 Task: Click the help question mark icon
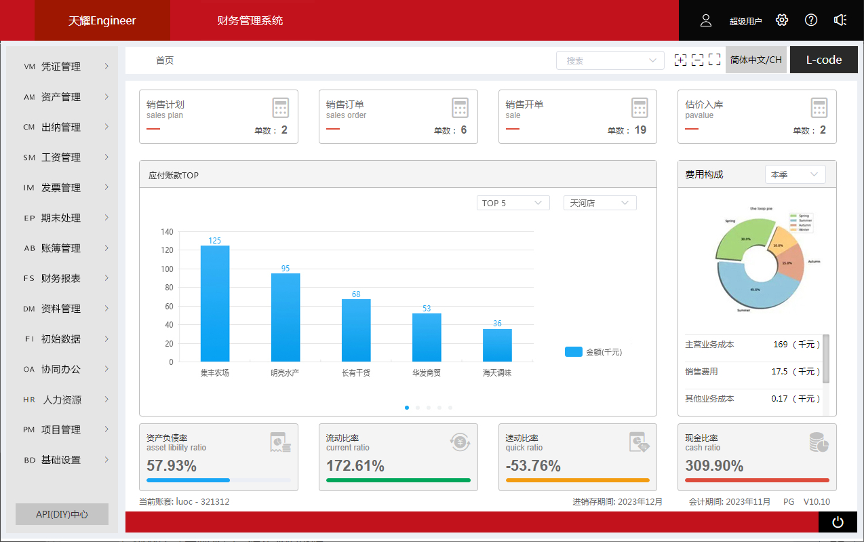click(811, 20)
